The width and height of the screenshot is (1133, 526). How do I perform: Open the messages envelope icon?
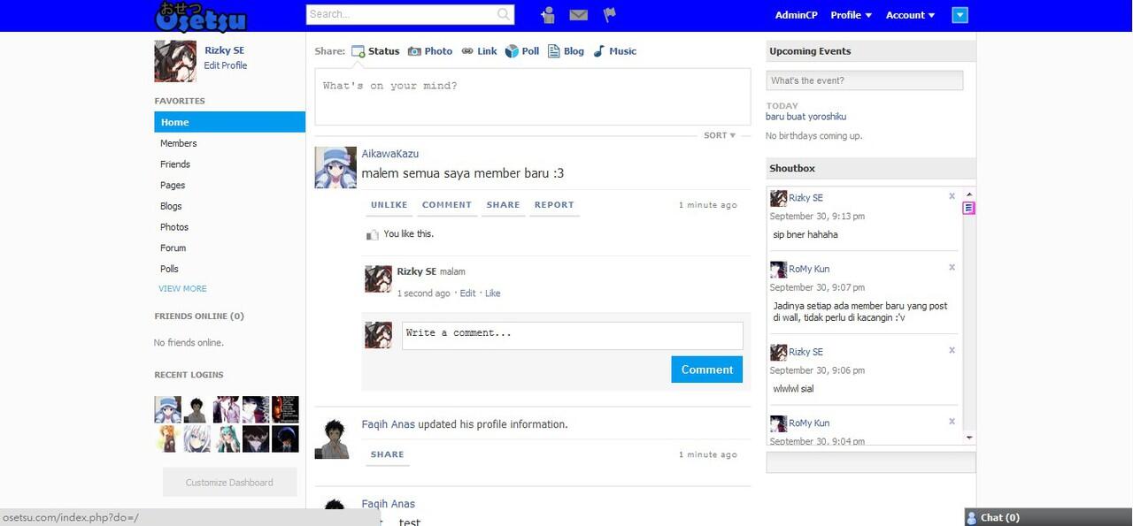pyautogui.click(x=578, y=15)
